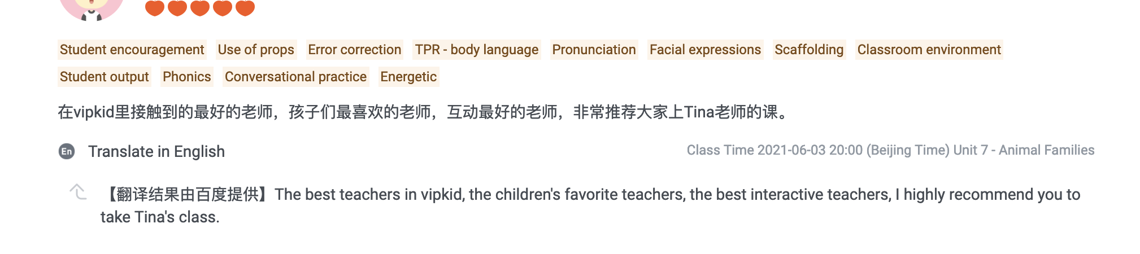
Task: Click the fifth heart in the rating
Action: click(245, 7)
